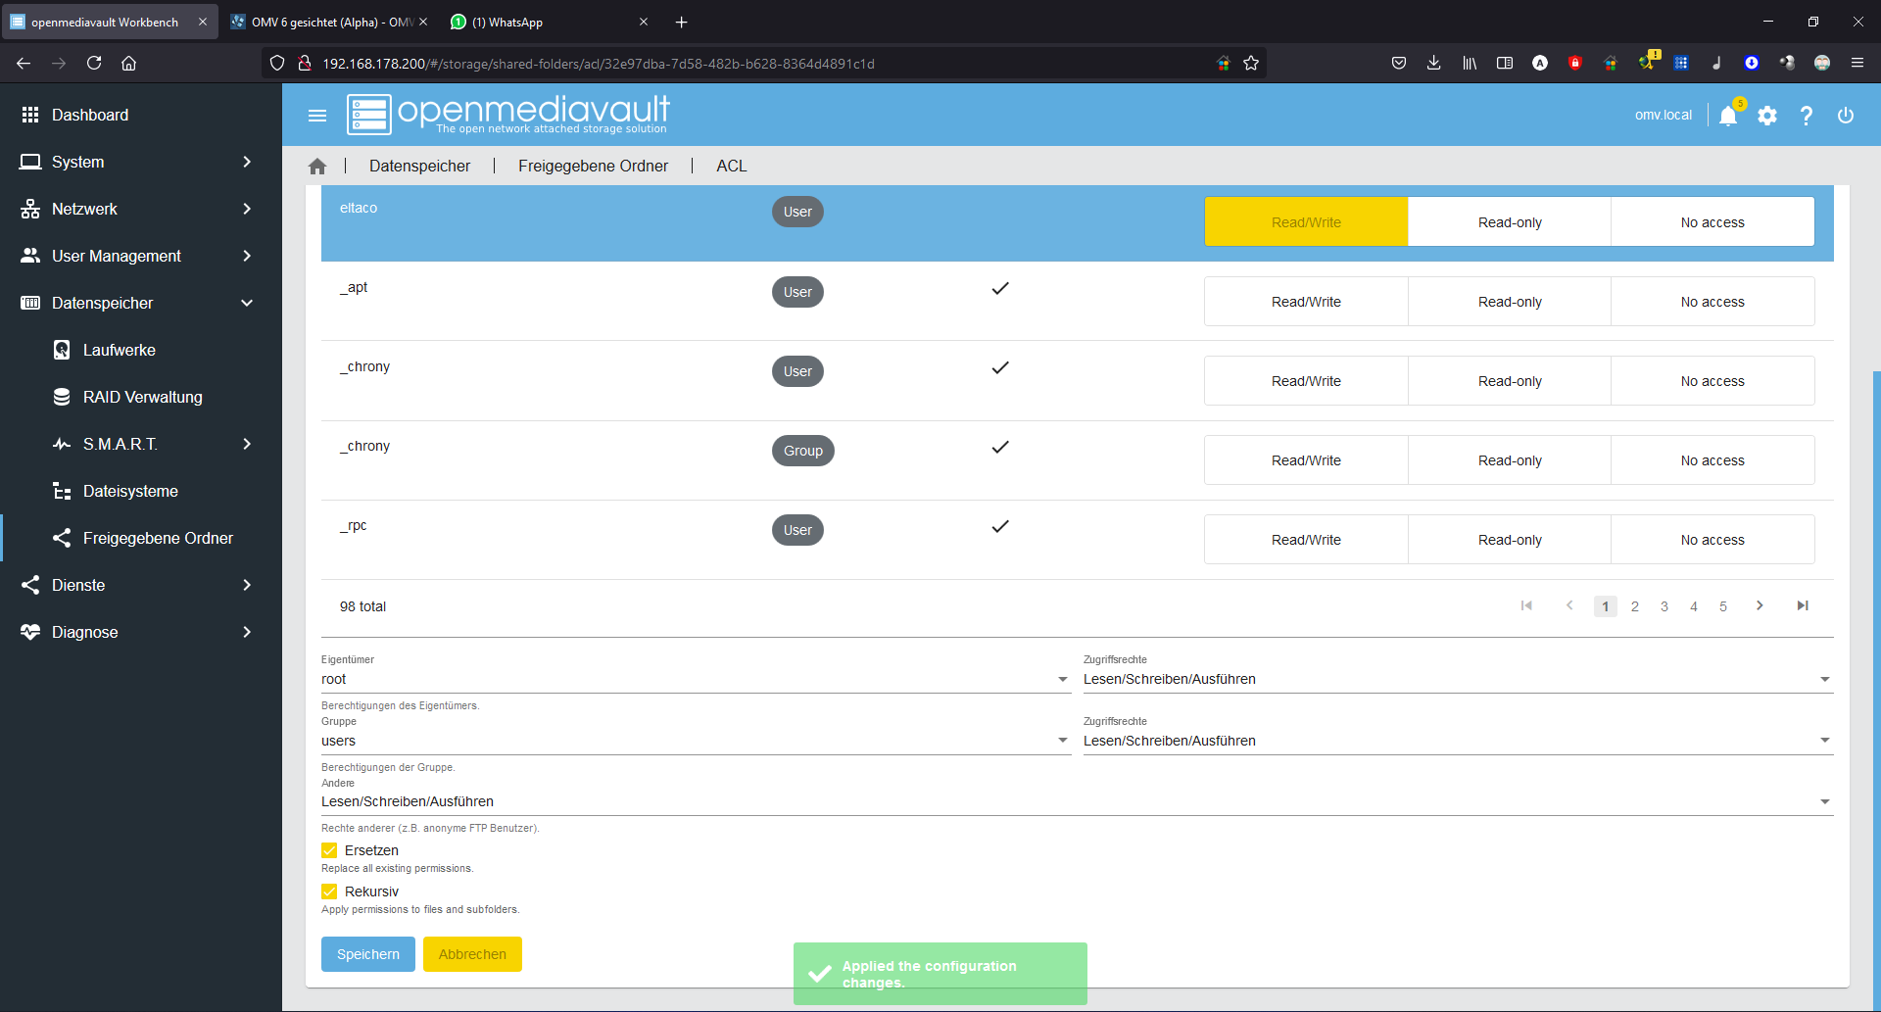
Task: Go to next page of user list
Action: [1760, 605]
